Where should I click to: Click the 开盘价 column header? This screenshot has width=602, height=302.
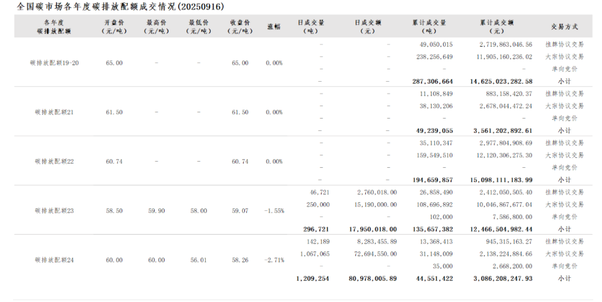click(114, 27)
